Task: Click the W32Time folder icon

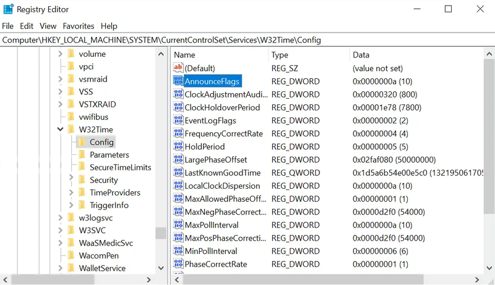Action: (71, 130)
